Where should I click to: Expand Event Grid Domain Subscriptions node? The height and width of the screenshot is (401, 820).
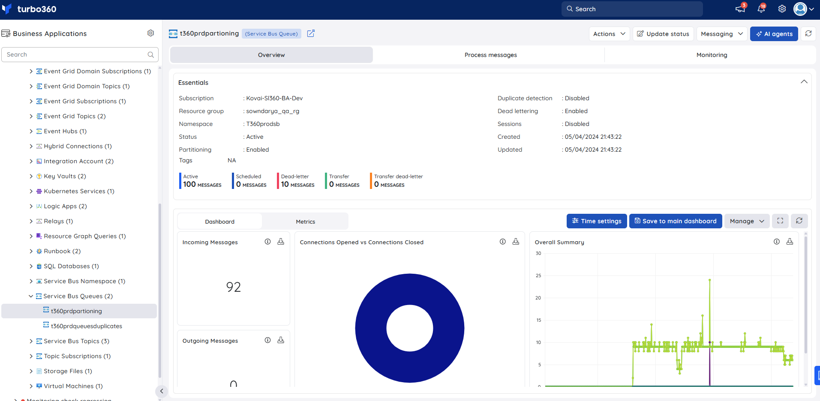point(31,71)
